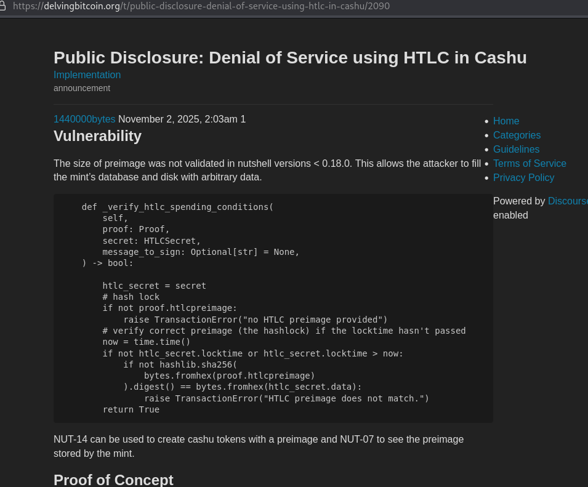This screenshot has width=588, height=487.
Task: Click code comment '# hash lock'
Action: [x=131, y=297]
